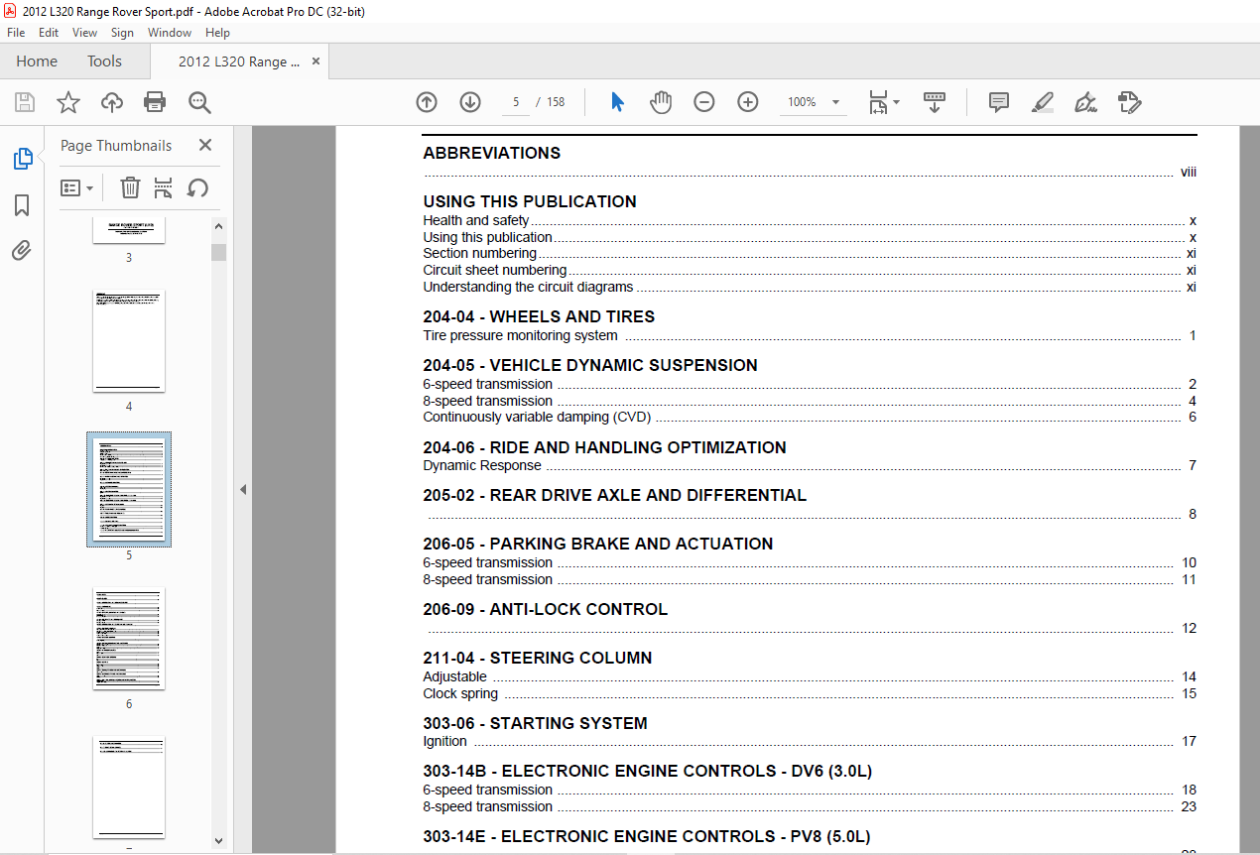Viewport: 1260px width, 855px height.
Task: Click the Ignition entry
Action: tap(444, 741)
